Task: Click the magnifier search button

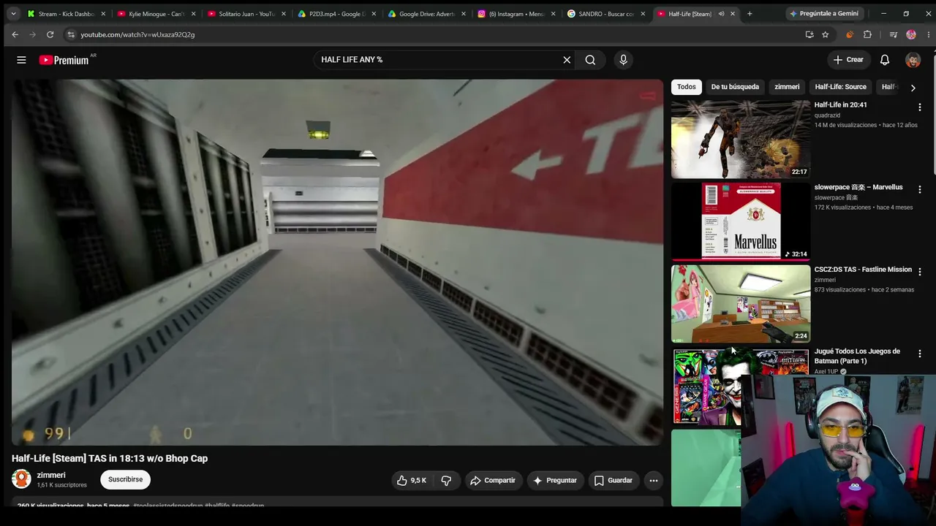Action: pos(590,60)
